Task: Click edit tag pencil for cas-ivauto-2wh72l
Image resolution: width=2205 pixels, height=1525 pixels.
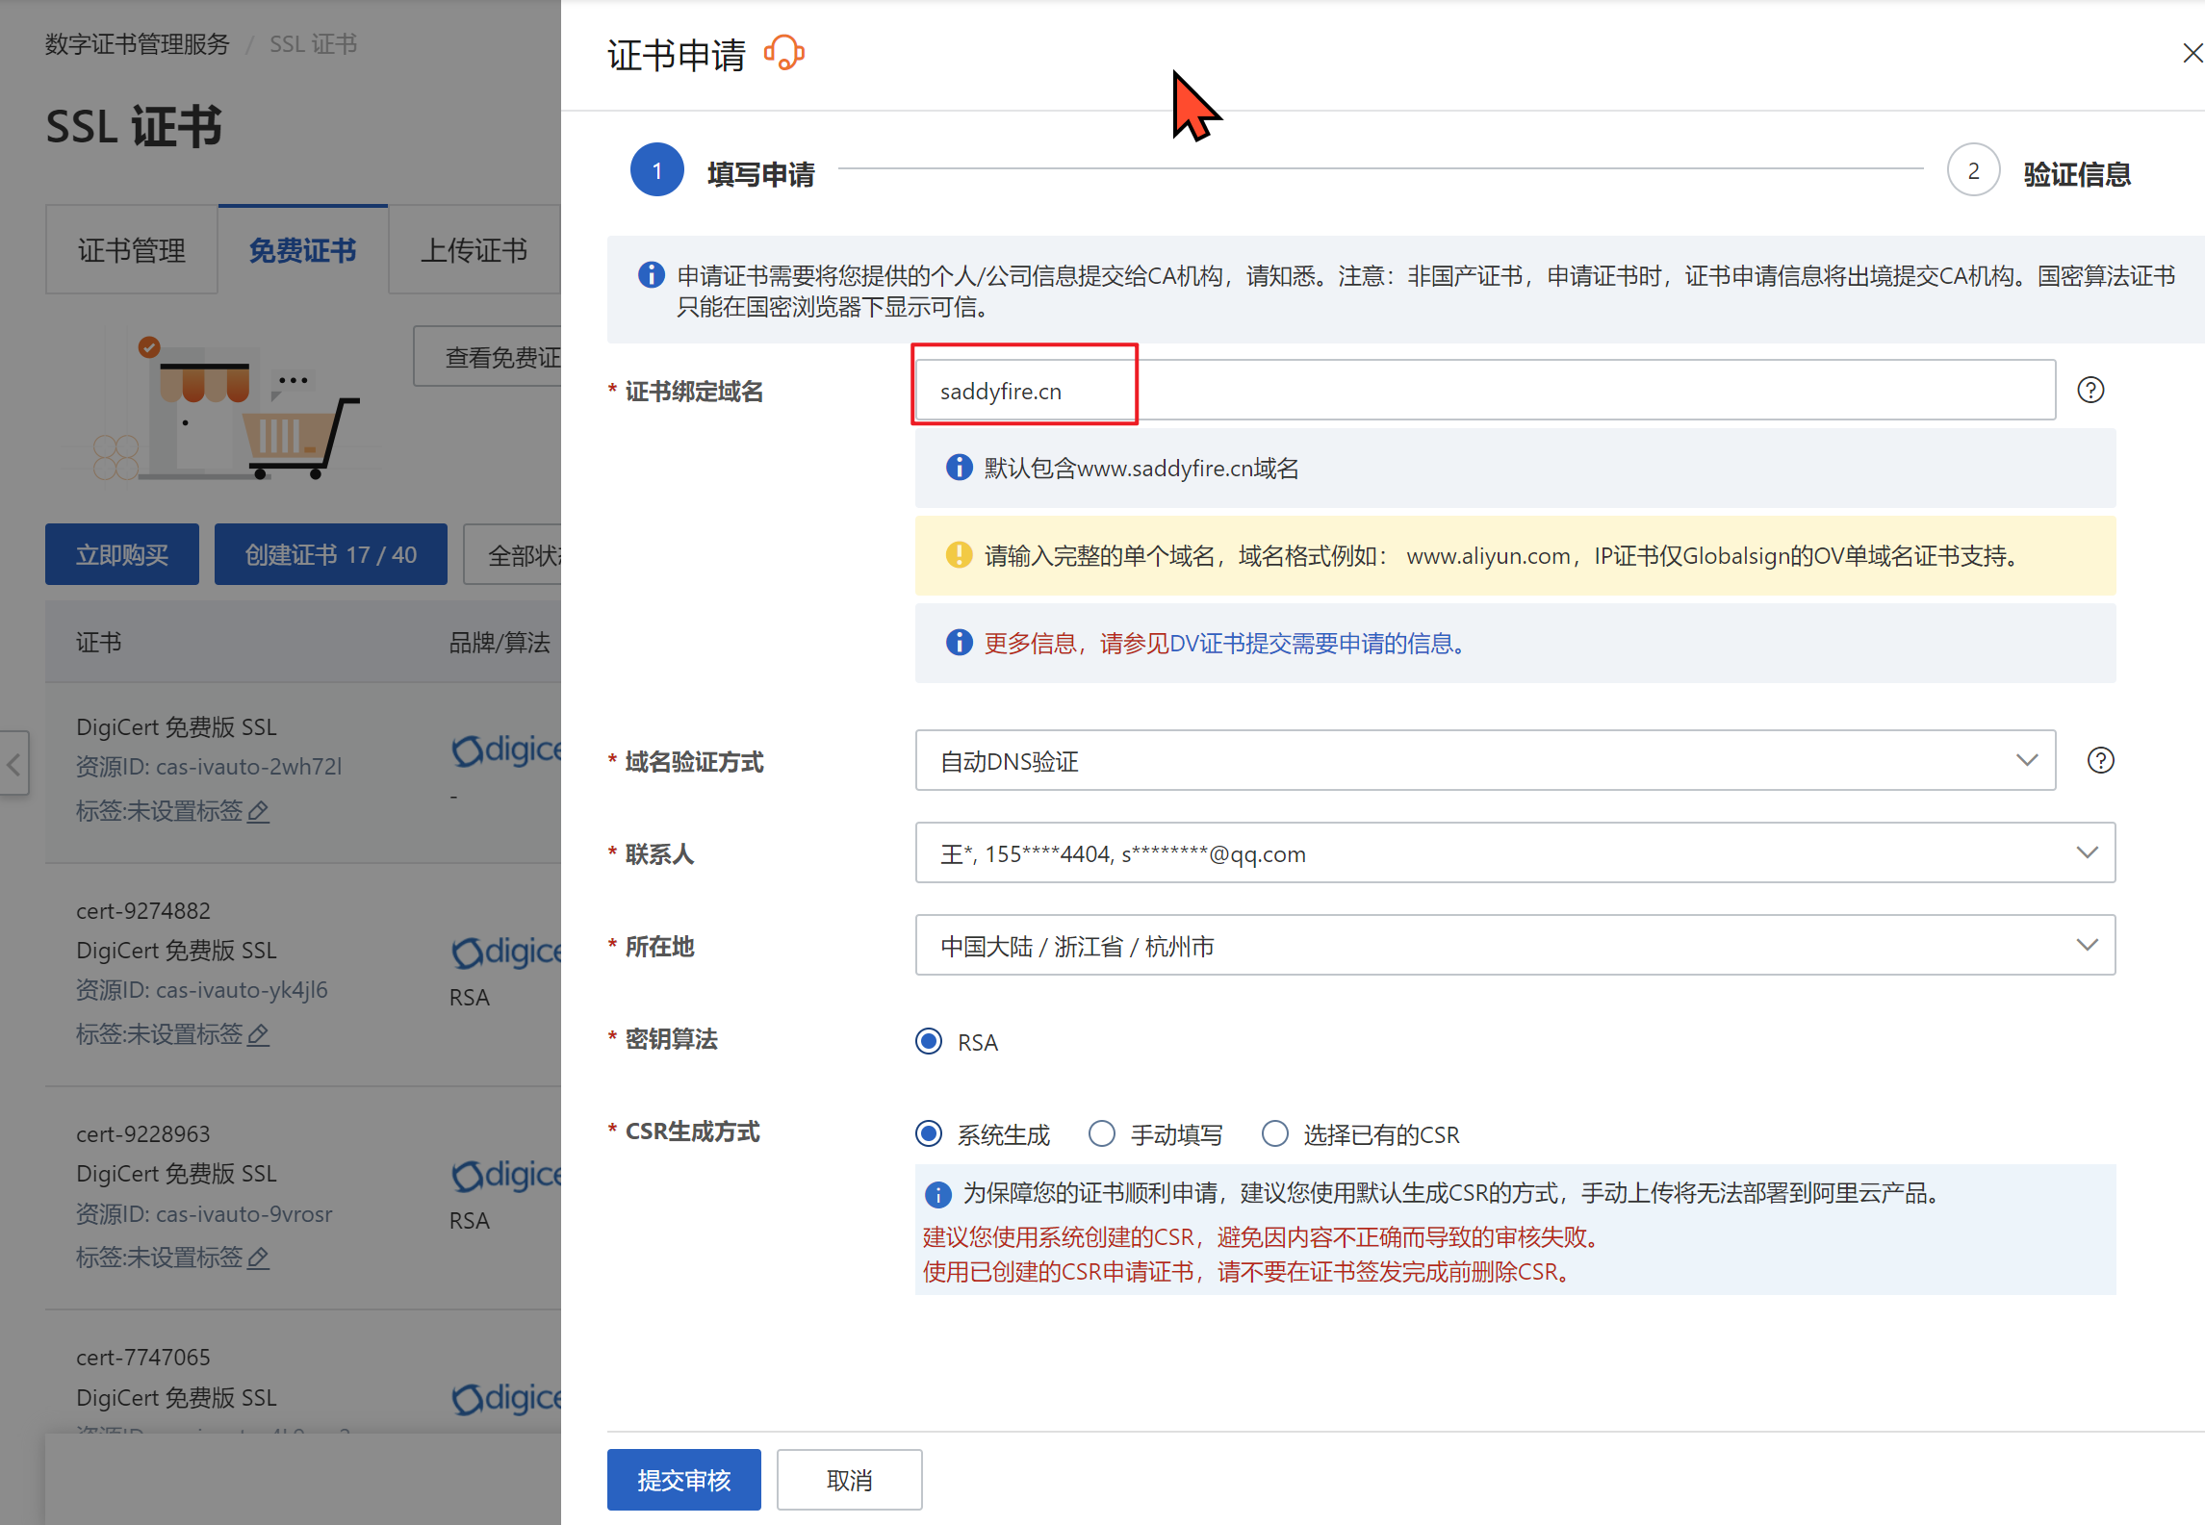Action: [258, 812]
